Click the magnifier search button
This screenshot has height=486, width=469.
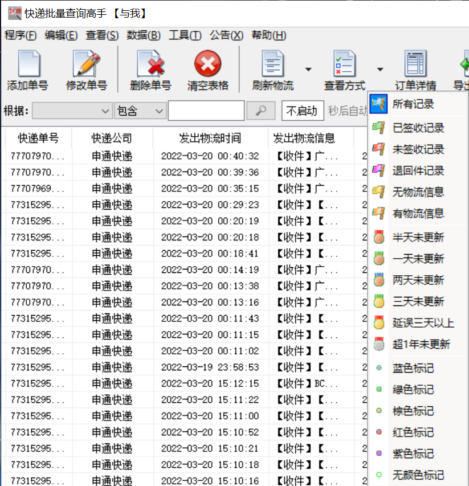[261, 111]
